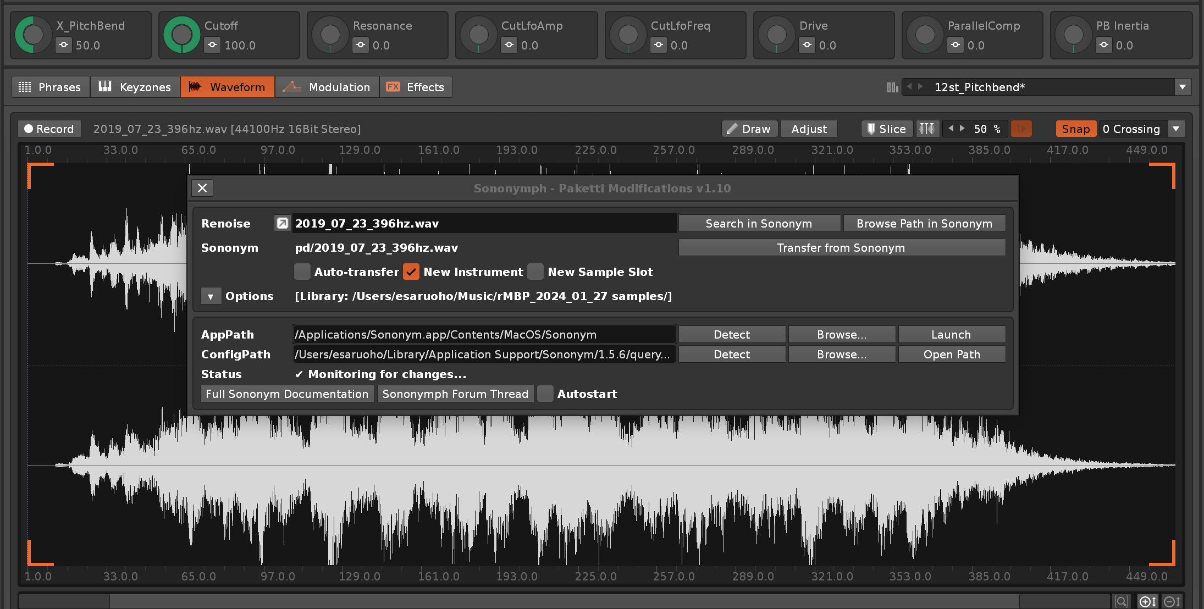Click the Resonance macro knob
Image resolution: width=1204 pixels, height=609 pixels.
[x=330, y=35]
